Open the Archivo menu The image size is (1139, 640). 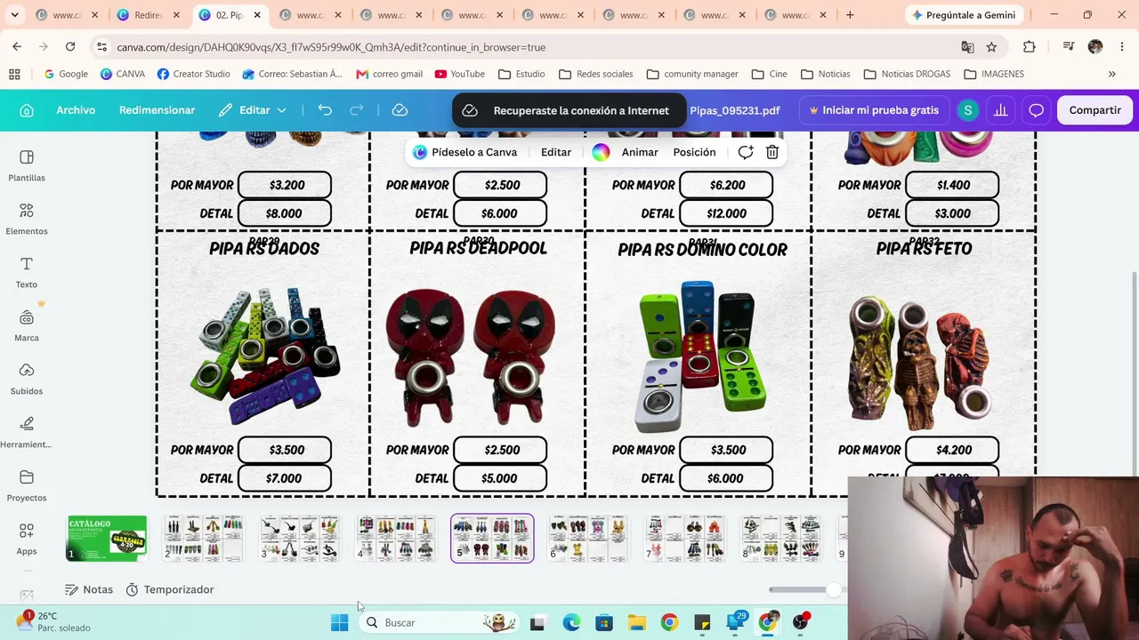pos(76,110)
